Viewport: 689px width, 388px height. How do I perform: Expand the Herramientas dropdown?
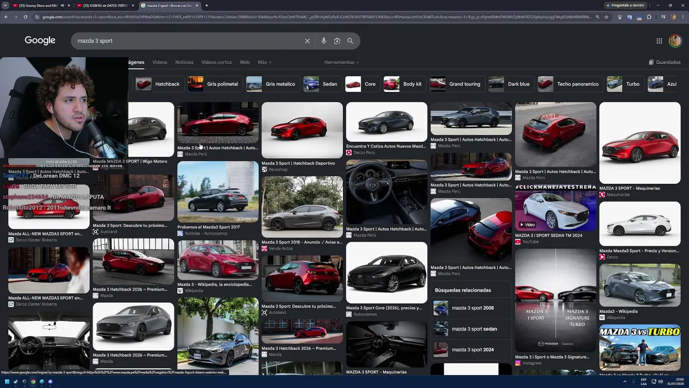(x=341, y=63)
